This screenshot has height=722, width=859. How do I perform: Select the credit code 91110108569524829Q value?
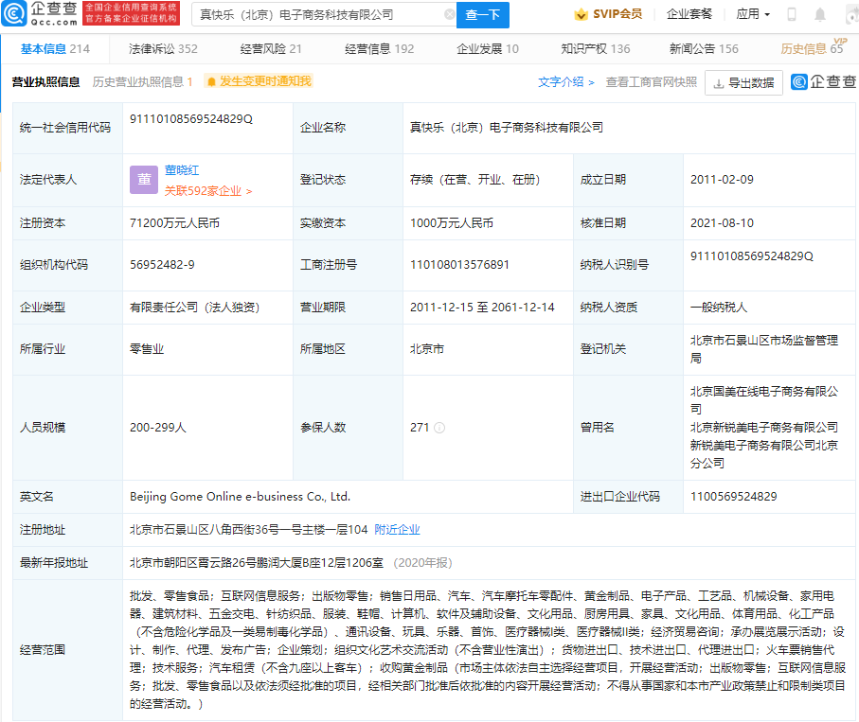click(x=191, y=119)
